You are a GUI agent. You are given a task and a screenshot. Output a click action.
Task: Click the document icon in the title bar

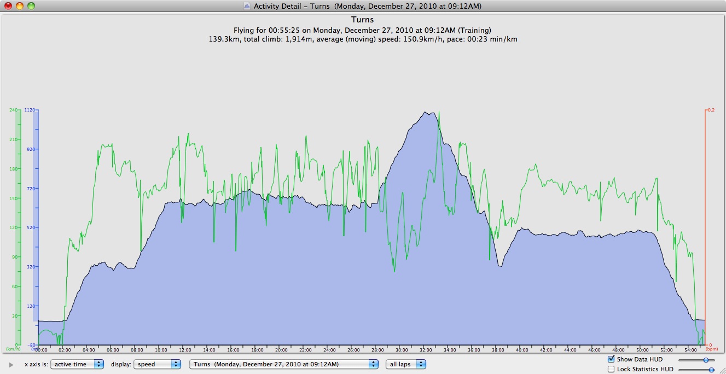[247, 6]
